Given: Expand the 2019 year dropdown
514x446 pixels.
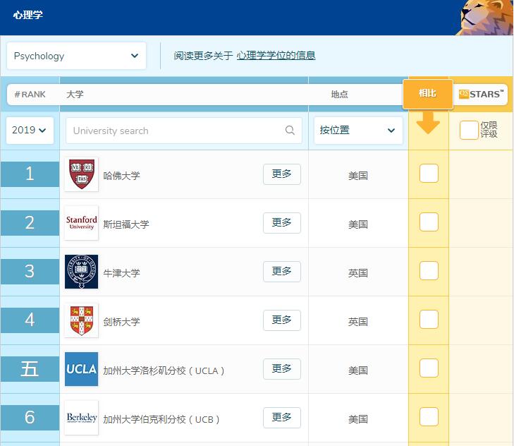Looking at the screenshot, I should [x=30, y=131].
